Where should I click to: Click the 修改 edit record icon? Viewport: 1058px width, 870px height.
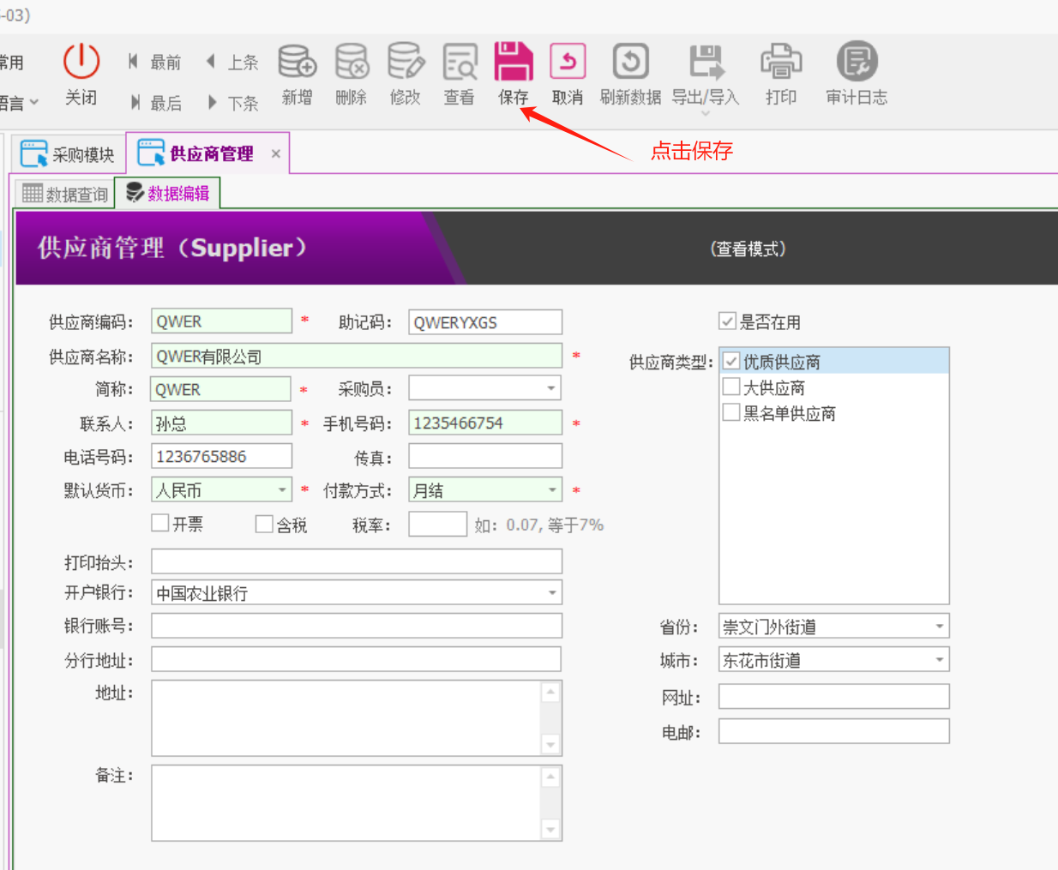pos(406,62)
